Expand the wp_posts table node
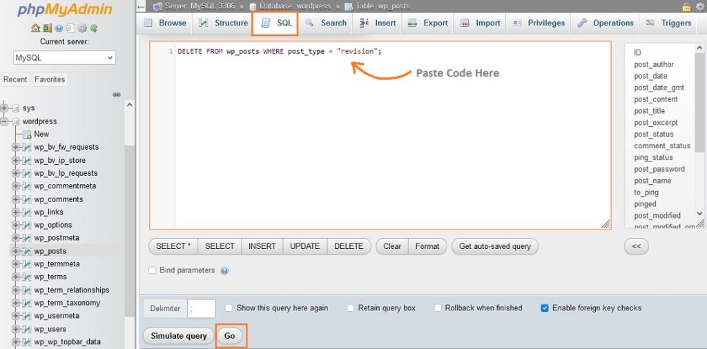707x349 pixels. click(x=16, y=251)
